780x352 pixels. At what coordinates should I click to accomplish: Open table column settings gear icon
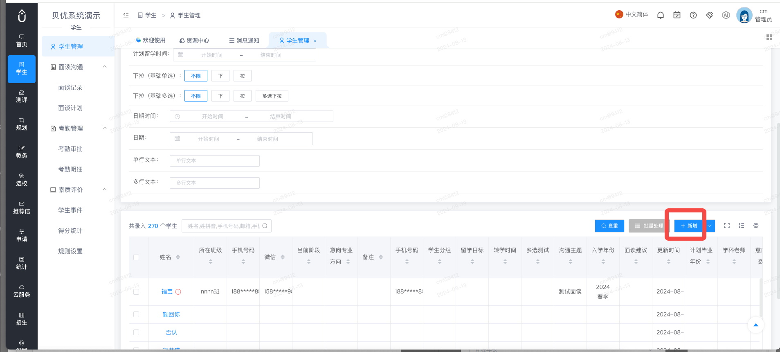pyautogui.click(x=756, y=226)
